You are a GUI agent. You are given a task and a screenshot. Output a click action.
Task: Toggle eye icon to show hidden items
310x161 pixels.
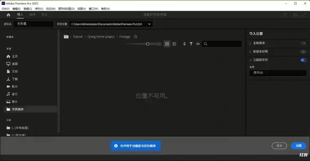[198, 44]
